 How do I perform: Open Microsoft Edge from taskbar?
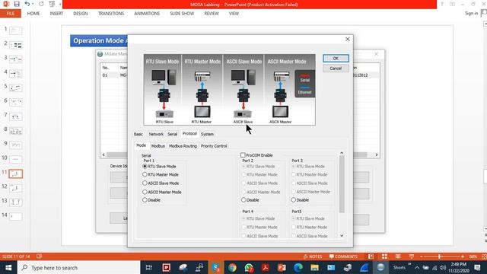pos(298,267)
